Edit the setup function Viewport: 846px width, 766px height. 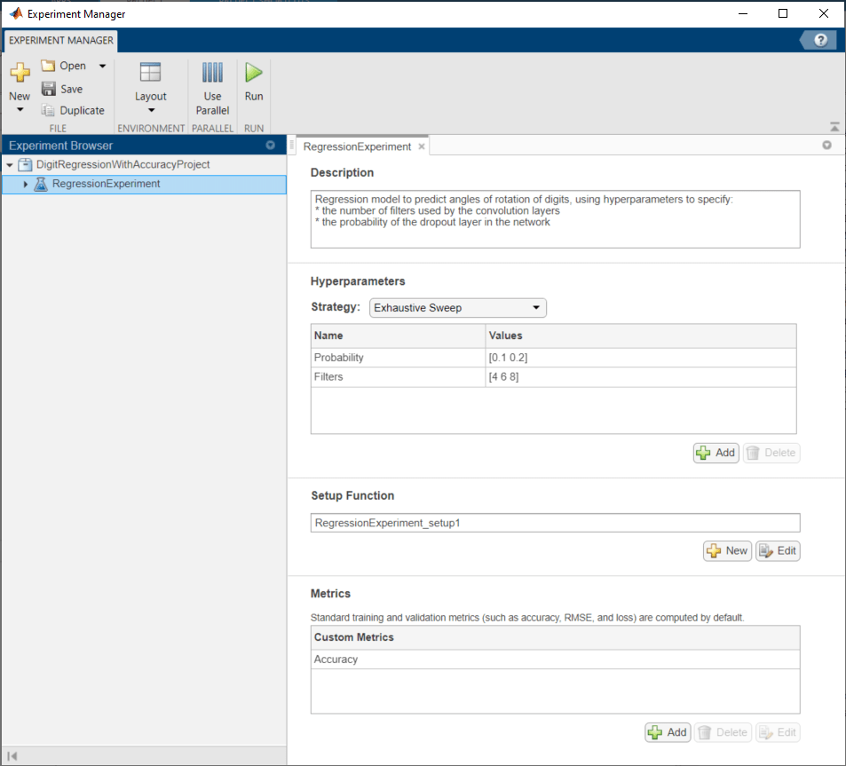778,551
